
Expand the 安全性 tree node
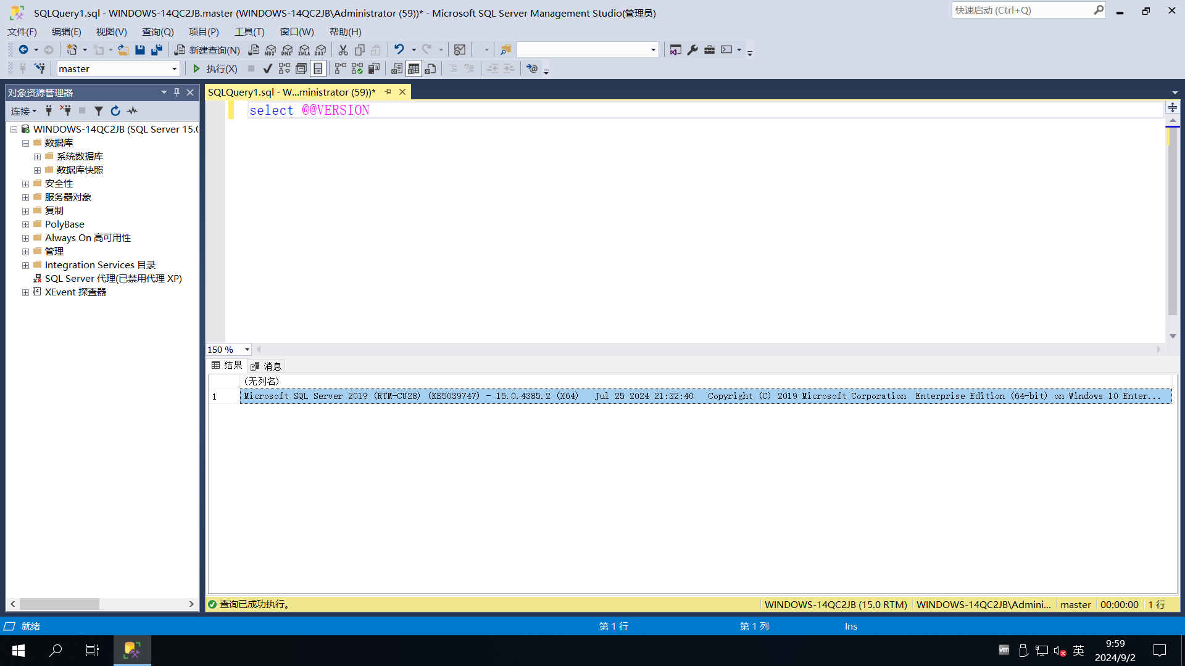[x=26, y=183]
